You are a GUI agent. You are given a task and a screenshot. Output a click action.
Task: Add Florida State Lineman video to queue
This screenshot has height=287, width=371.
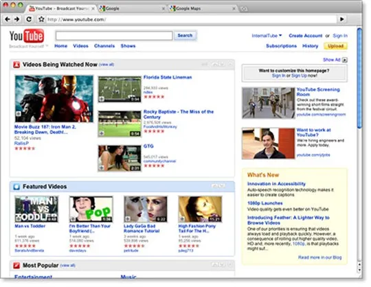(102, 99)
